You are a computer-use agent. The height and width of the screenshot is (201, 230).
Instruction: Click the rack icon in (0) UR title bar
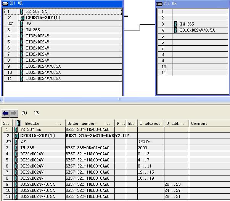coord(5,3)
